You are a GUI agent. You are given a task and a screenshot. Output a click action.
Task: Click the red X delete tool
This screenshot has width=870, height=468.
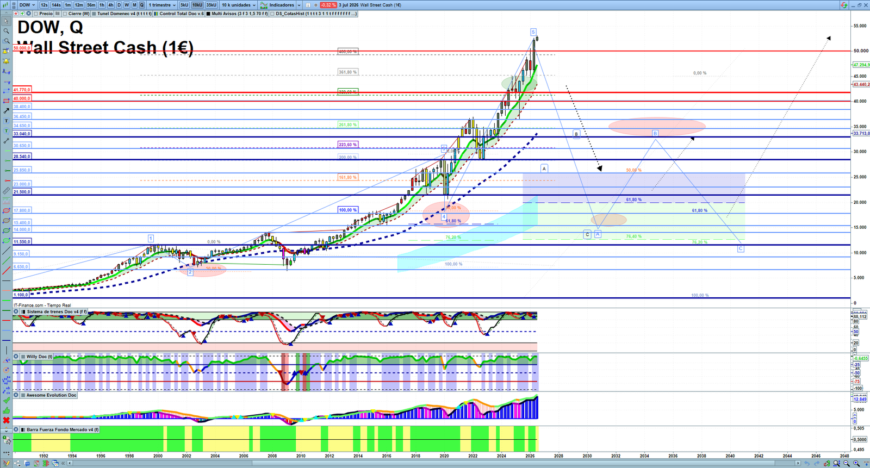[6, 420]
